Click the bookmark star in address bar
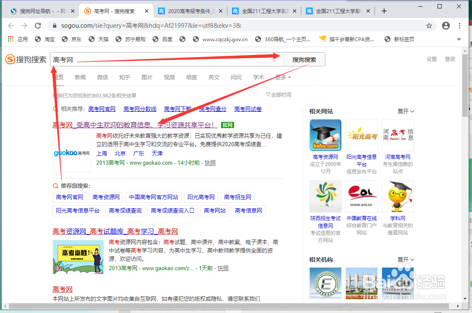 [x=429, y=26]
